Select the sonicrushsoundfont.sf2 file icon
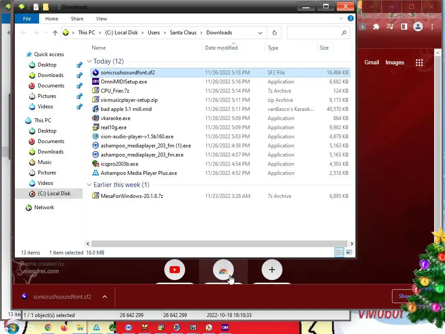Image resolution: width=445 pixels, height=334 pixels. 96,73
